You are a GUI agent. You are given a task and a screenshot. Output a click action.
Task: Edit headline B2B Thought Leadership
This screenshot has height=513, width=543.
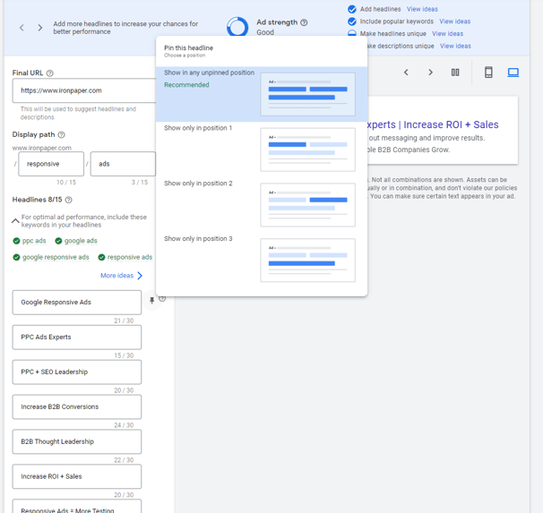coord(77,441)
